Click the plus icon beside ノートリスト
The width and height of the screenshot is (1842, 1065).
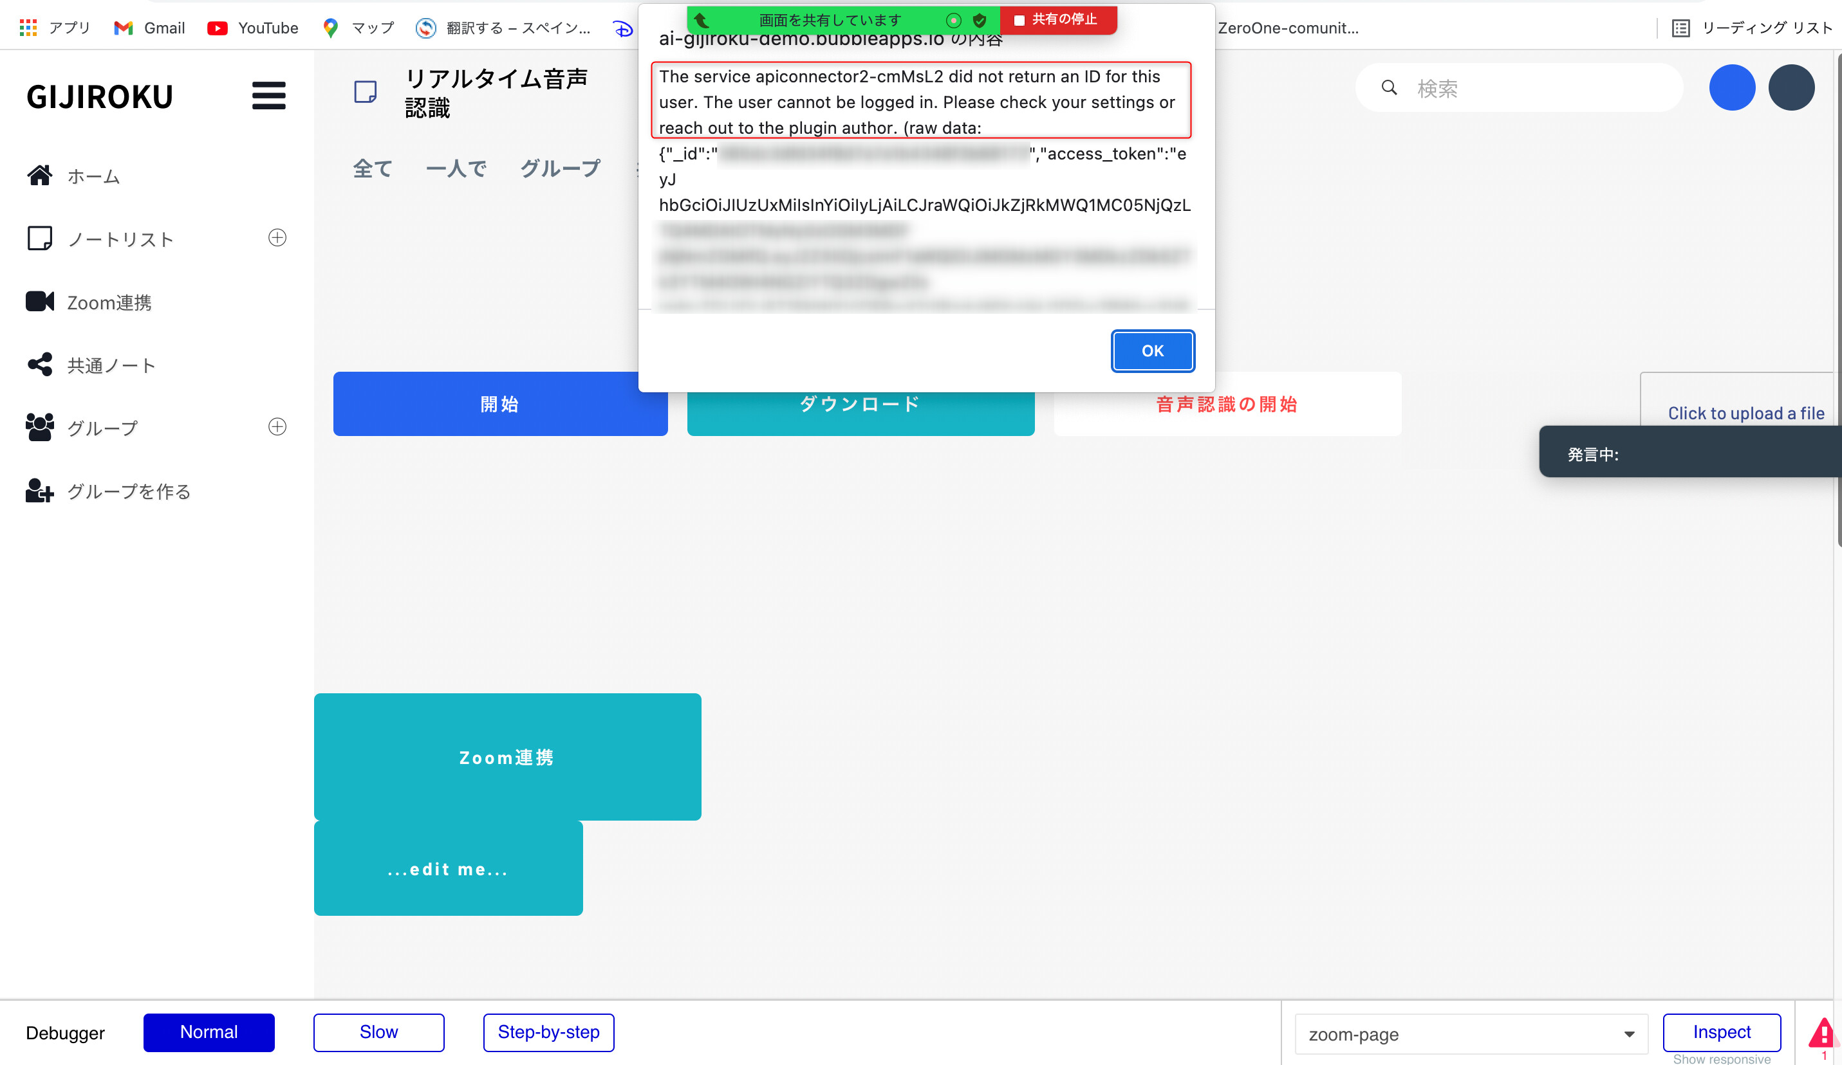(277, 237)
